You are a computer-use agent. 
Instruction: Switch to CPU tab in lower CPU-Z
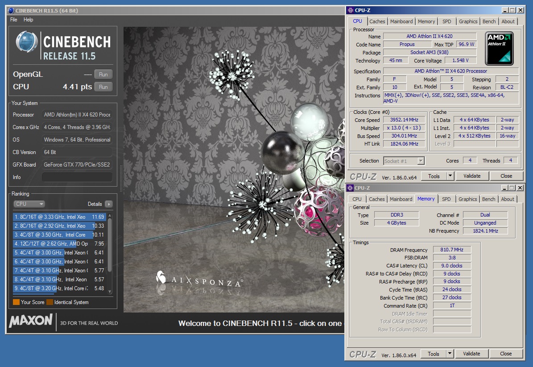(x=357, y=199)
